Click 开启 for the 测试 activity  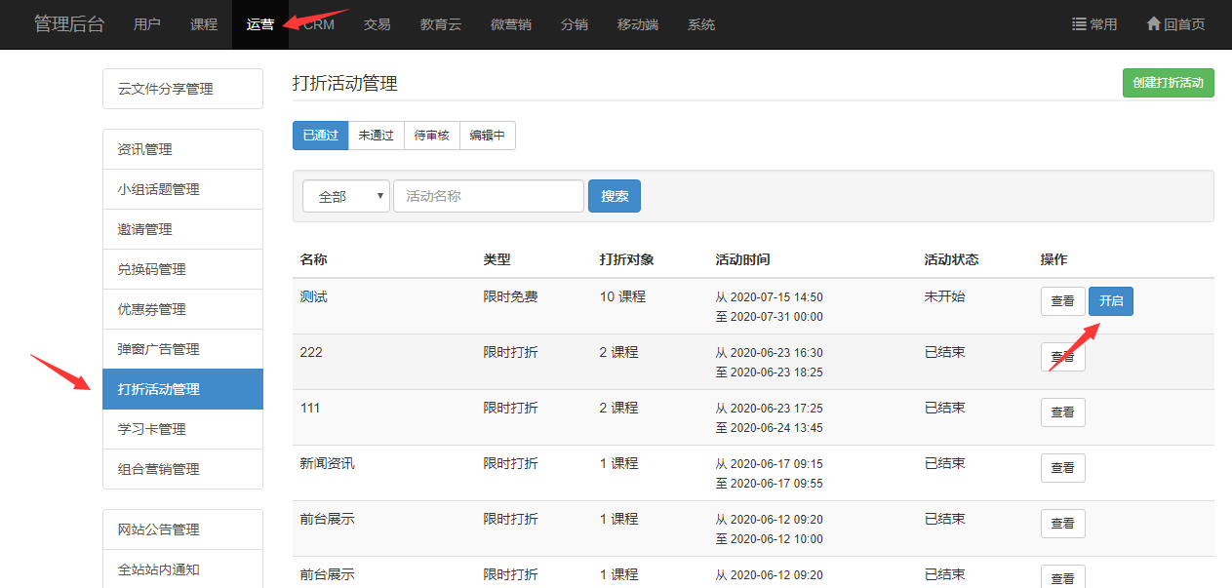[1110, 301]
